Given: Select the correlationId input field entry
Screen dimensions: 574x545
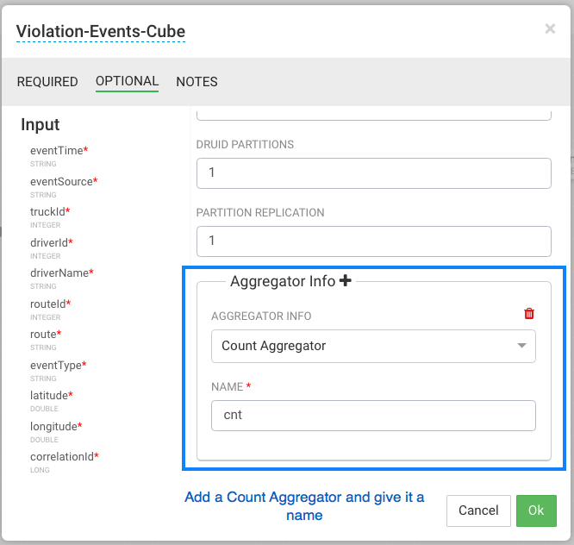Looking at the screenshot, I should click(64, 457).
